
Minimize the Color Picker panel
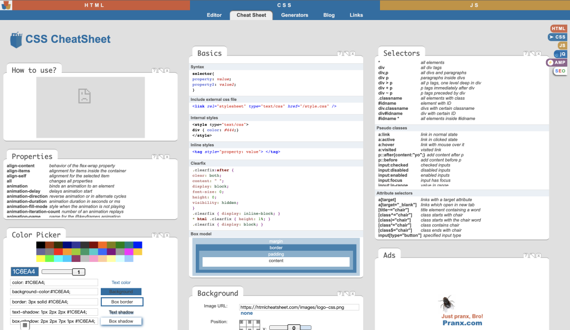tap(160, 235)
